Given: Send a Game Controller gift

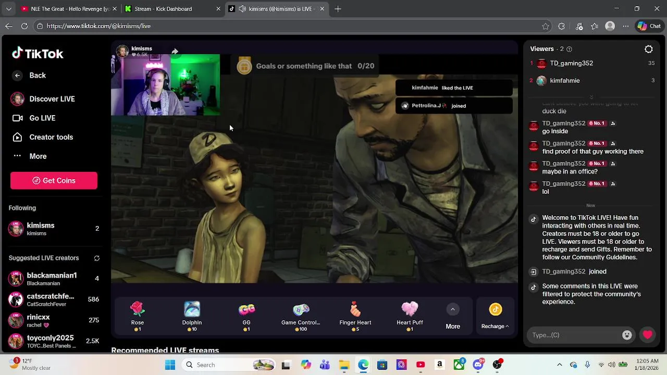Looking at the screenshot, I should [x=301, y=316].
